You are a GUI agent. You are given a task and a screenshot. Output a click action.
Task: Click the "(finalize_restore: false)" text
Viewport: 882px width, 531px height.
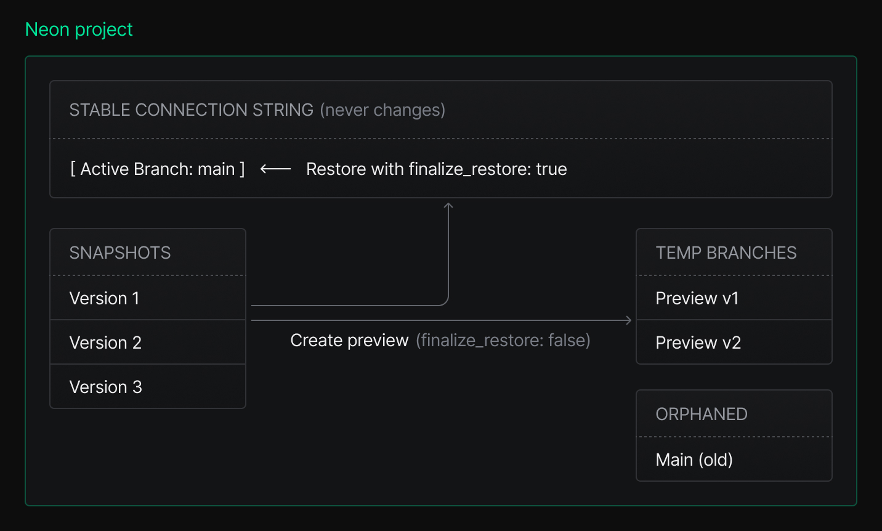(x=503, y=340)
